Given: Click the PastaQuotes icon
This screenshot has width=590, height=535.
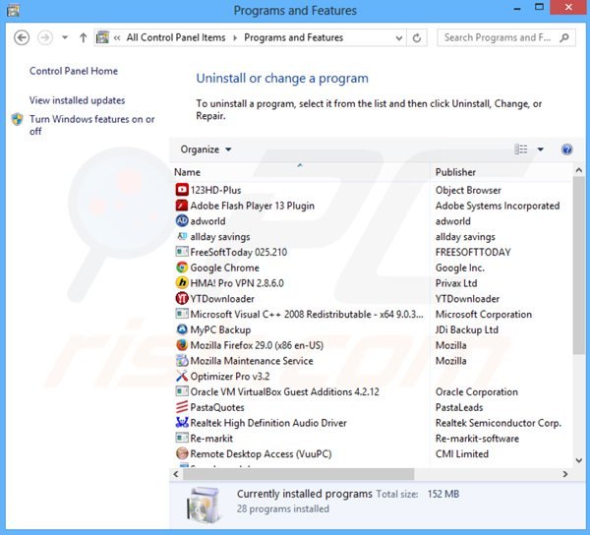Looking at the screenshot, I should pyautogui.click(x=182, y=407).
